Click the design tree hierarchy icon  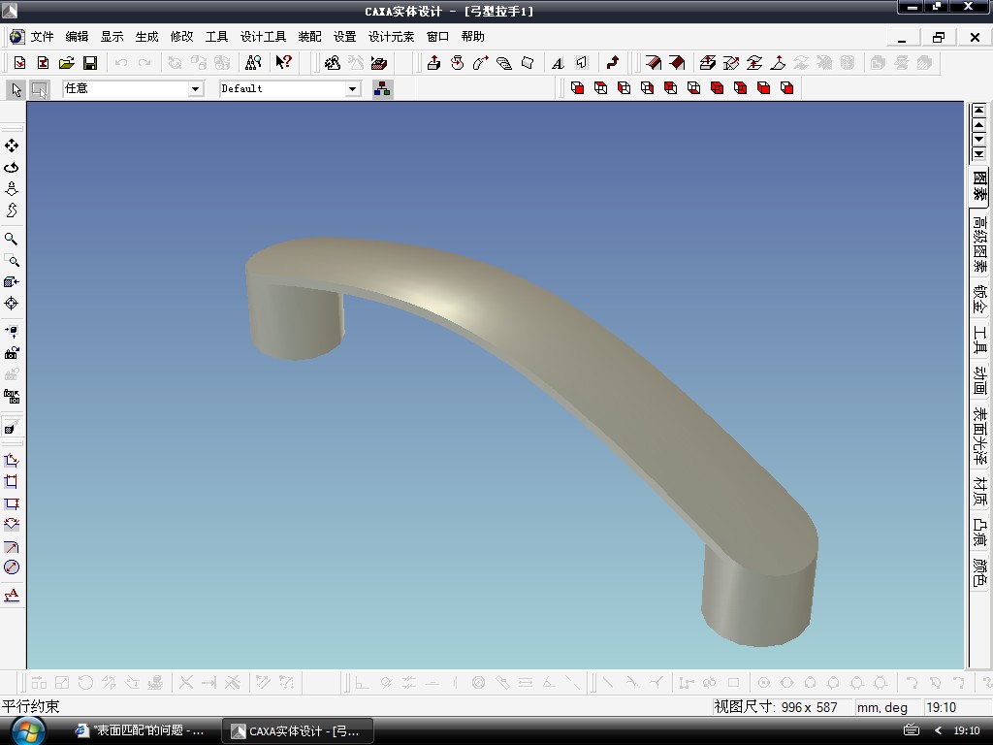(382, 88)
